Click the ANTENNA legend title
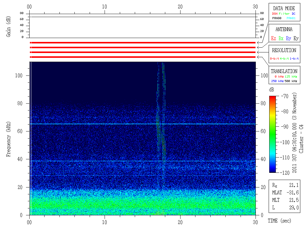 click(284, 29)
